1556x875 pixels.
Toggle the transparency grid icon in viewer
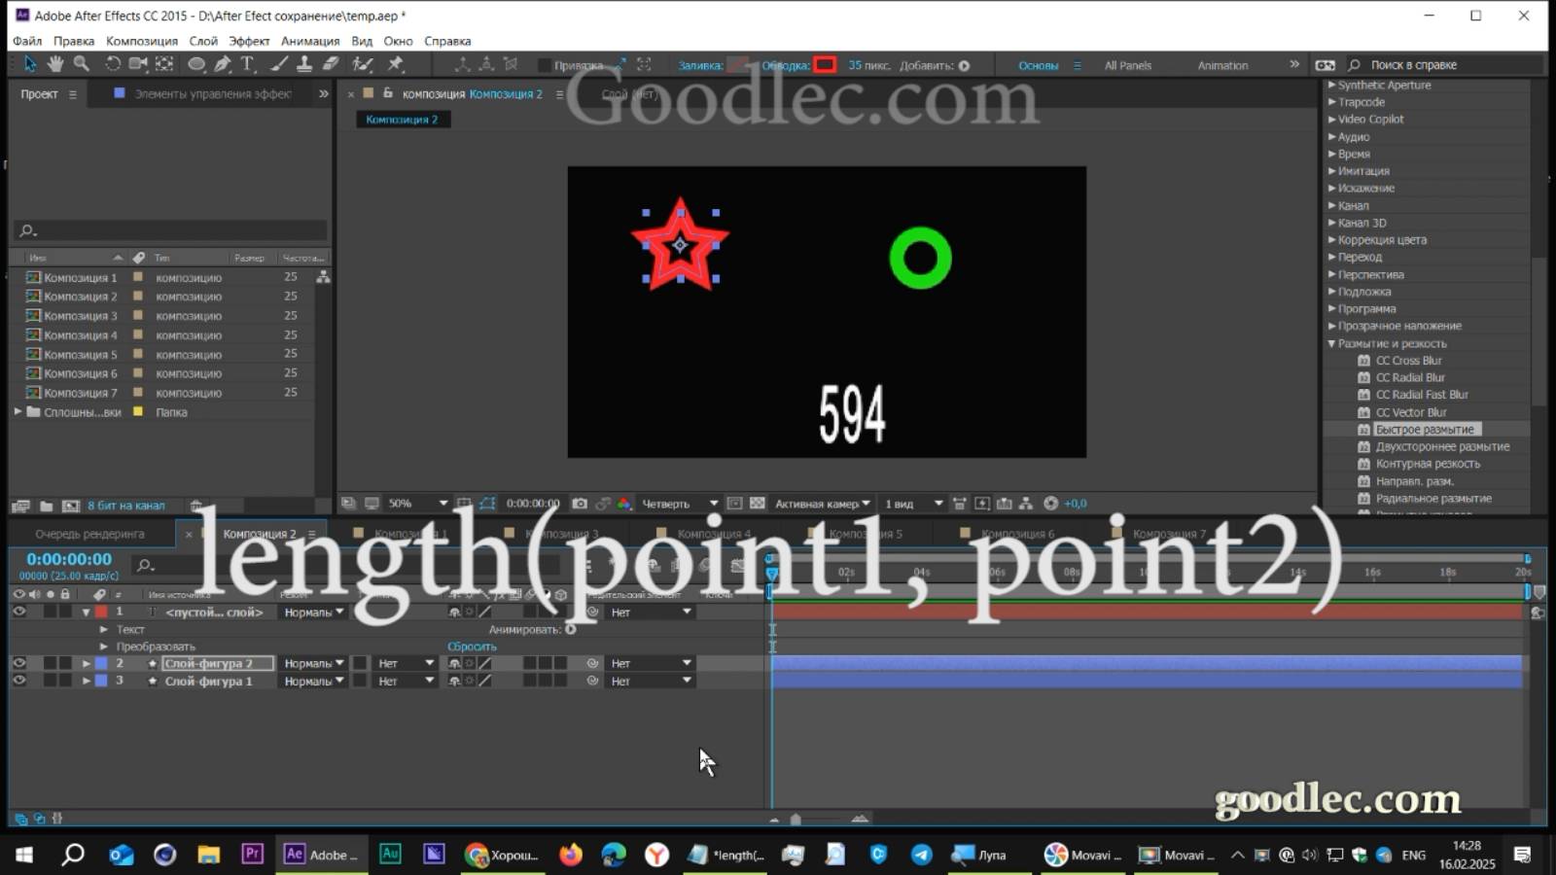click(x=758, y=504)
